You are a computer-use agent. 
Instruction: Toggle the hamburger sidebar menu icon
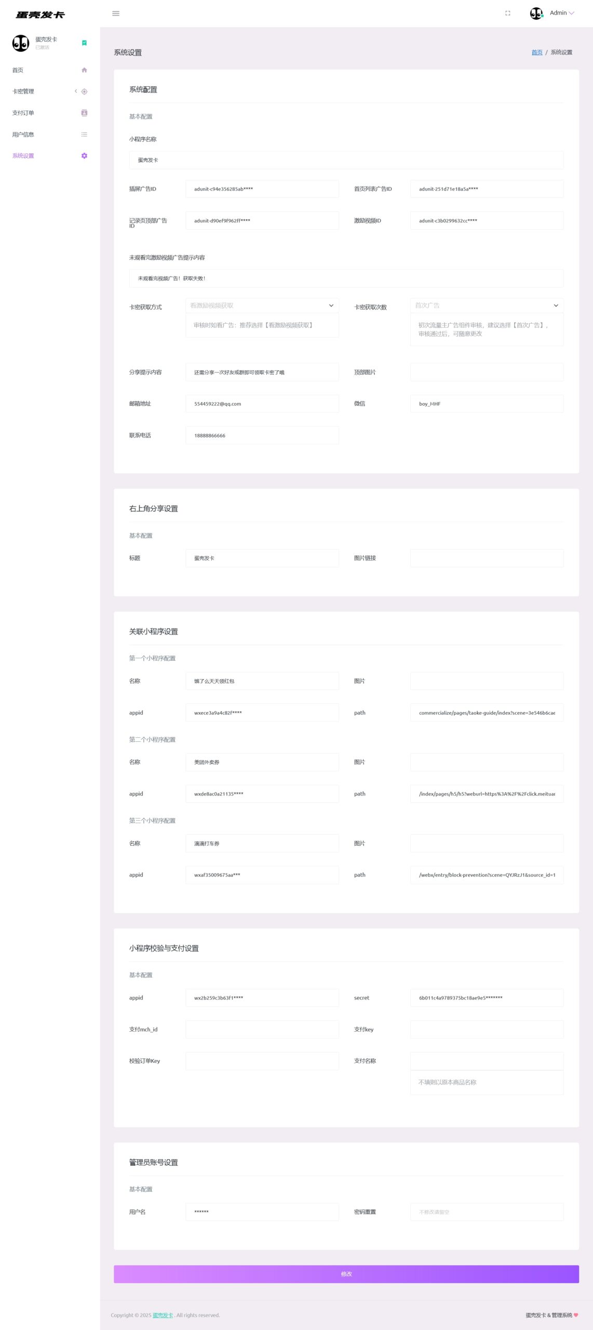click(116, 14)
